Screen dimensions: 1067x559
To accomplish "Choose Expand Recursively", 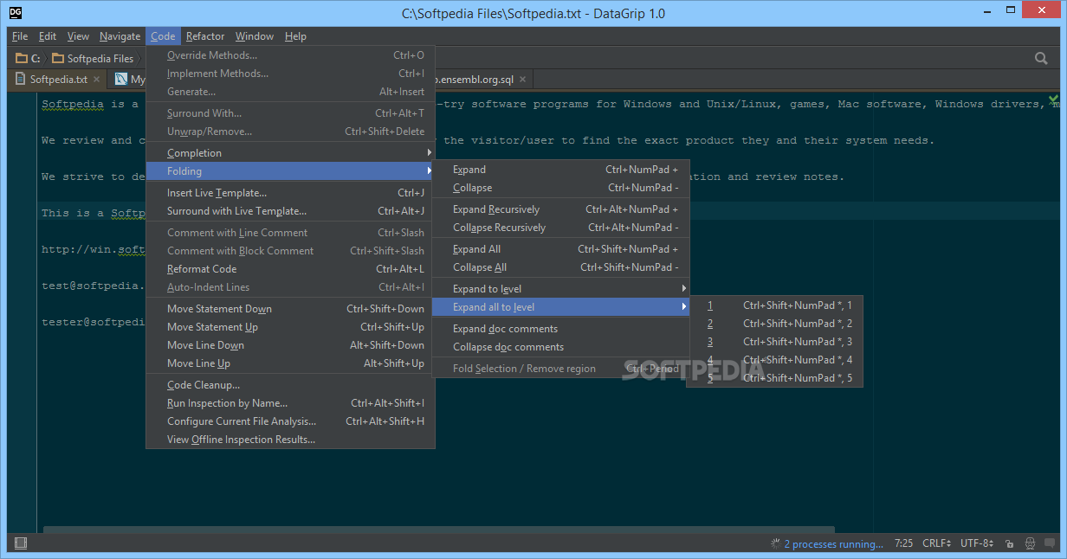I will click(x=560, y=209).
